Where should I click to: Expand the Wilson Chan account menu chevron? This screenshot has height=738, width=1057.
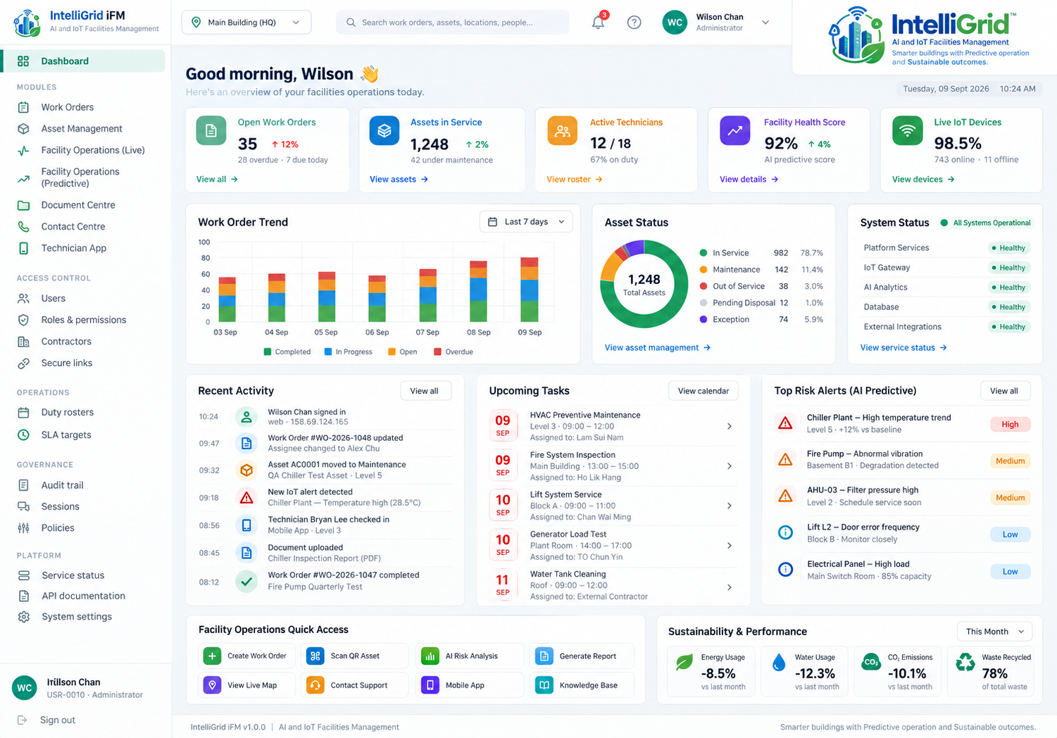coord(765,23)
